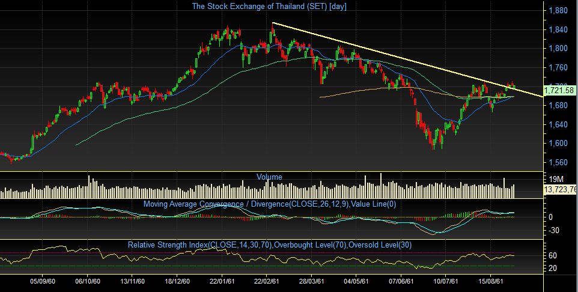Click the date label 28/03/61
This screenshot has height=292, width=578.
click(311, 281)
